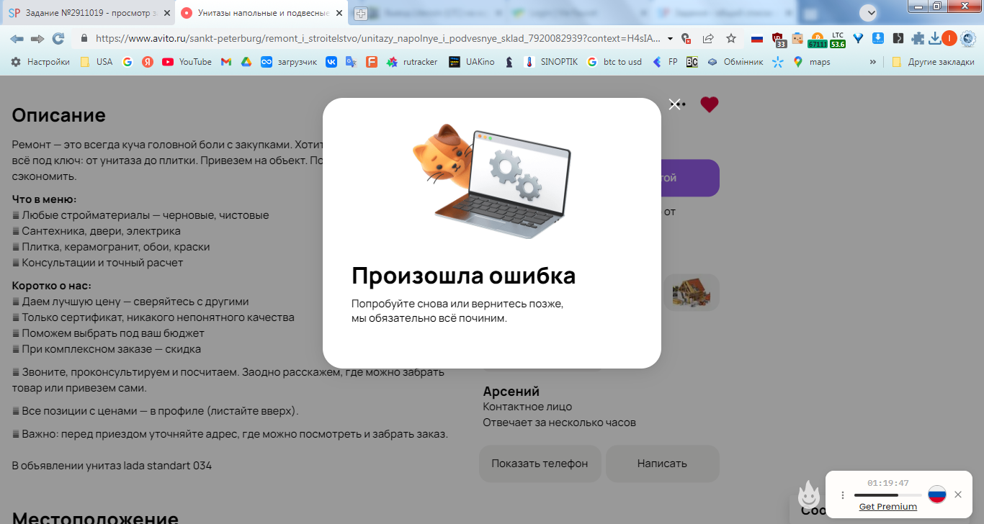Open the 'Настройки' bookmark
Screen dimensions: 984x524
(40, 62)
